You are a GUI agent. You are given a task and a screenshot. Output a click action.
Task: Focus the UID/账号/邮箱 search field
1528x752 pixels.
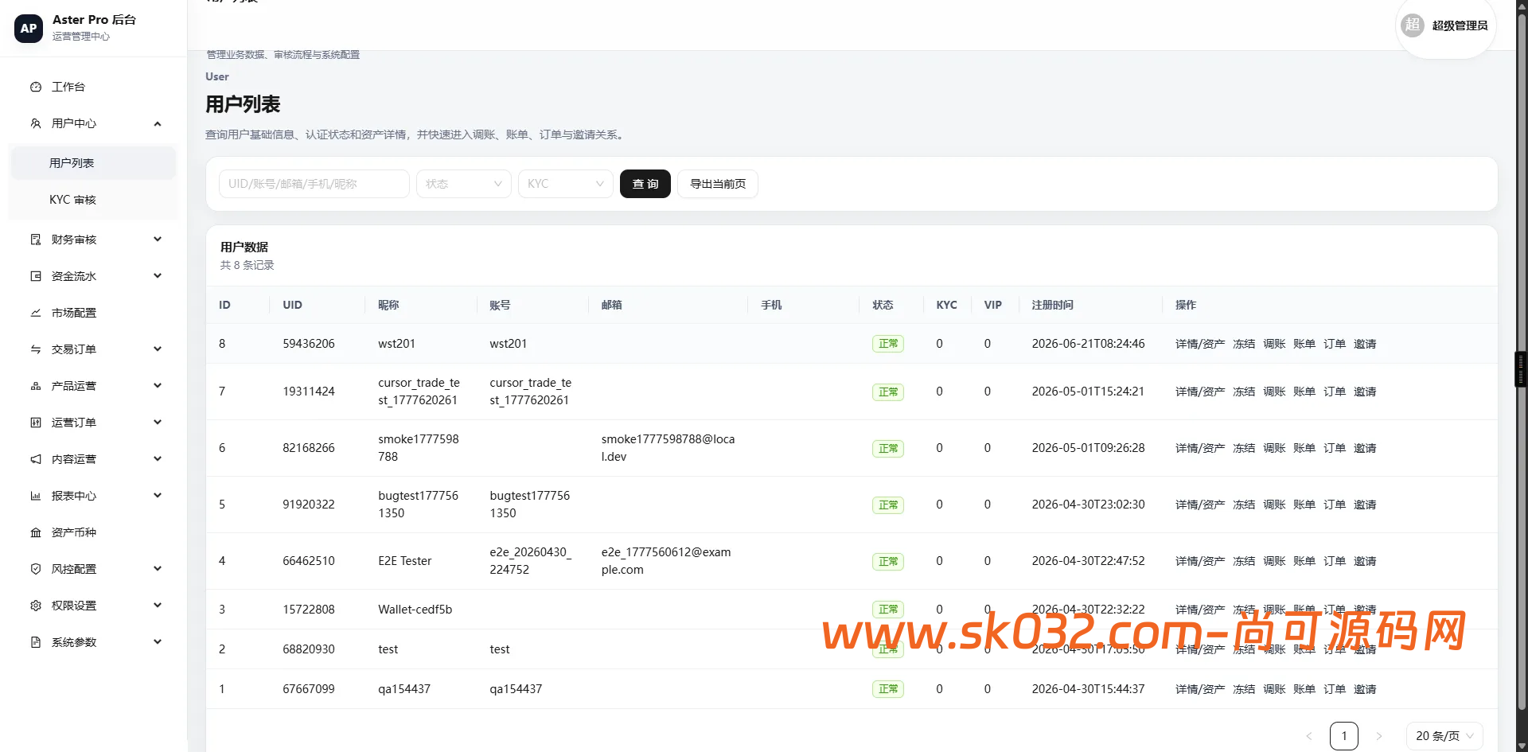pos(314,184)
